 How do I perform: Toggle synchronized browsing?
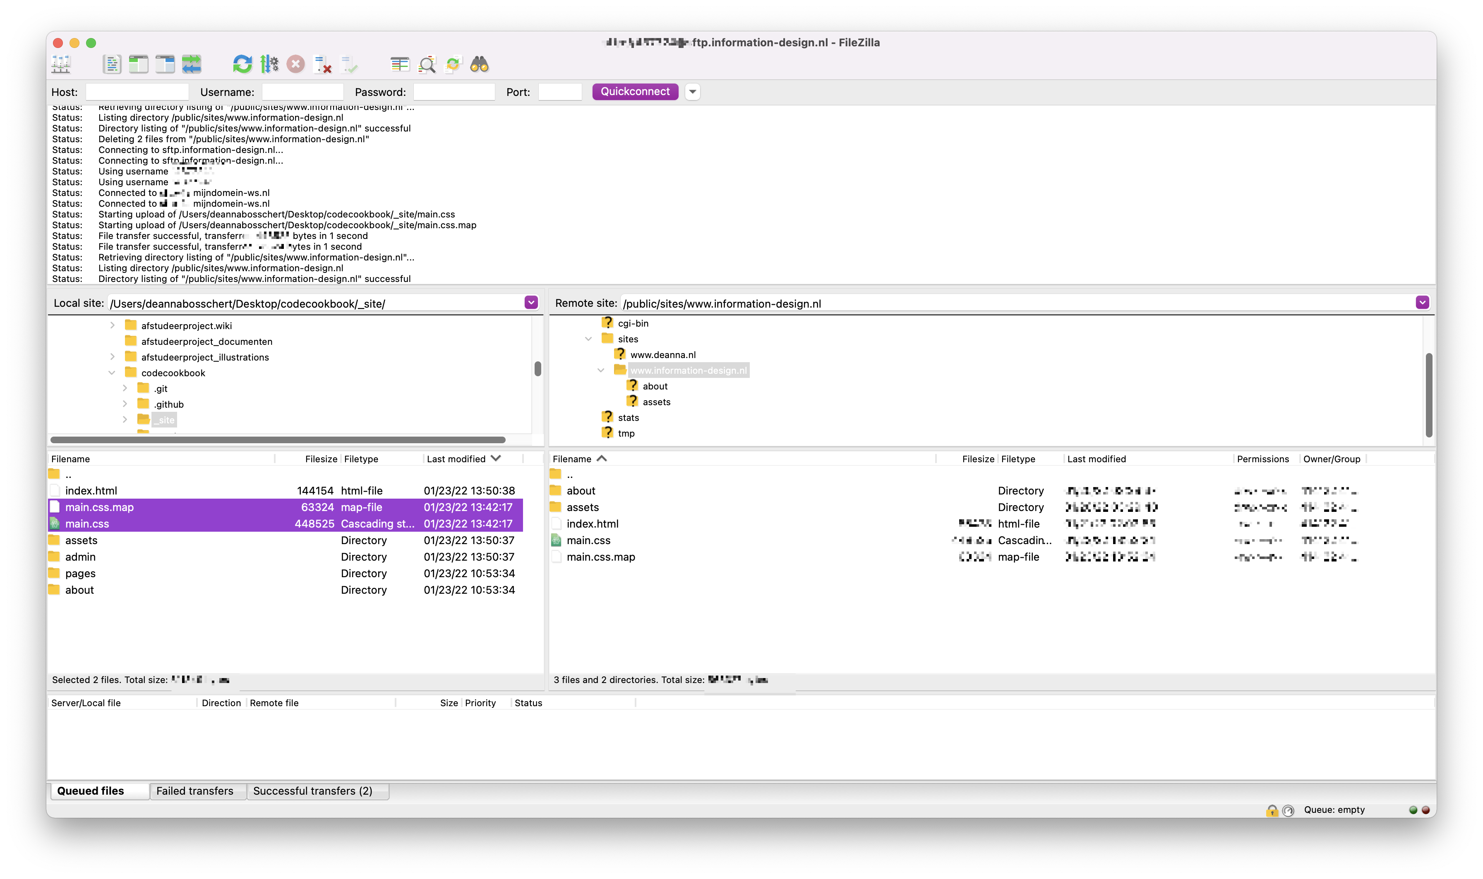tap(453, 64)
